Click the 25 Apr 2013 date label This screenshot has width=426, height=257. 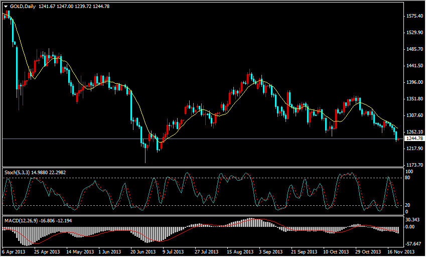click(47, 252)
